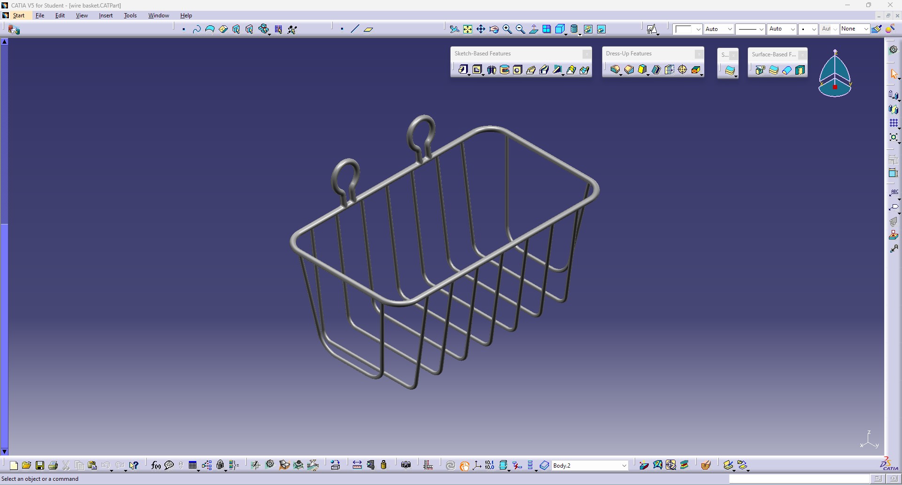Close the Dress-Up Features toolbar

[699, 54]
